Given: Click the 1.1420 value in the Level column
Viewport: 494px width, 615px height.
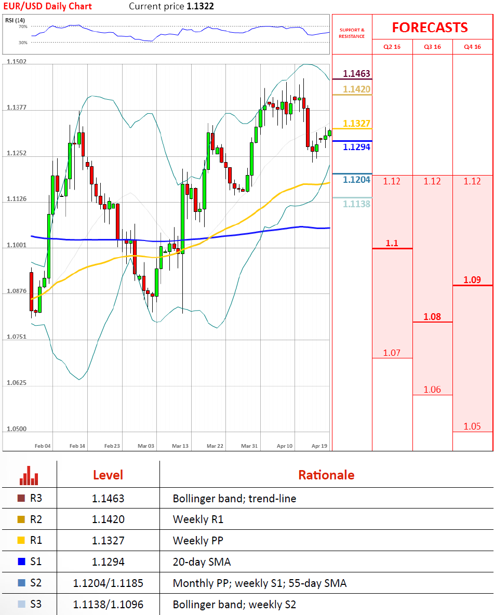Looking at the screenshot, I should click(108, 519).
